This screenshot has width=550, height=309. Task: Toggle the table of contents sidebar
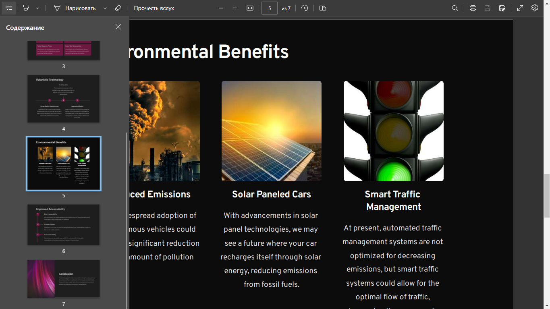pyautogui.click(x=9, y=8)
